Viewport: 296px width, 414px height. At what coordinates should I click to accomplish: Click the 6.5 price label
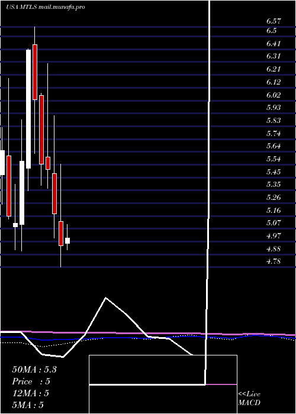click(271, 31)
